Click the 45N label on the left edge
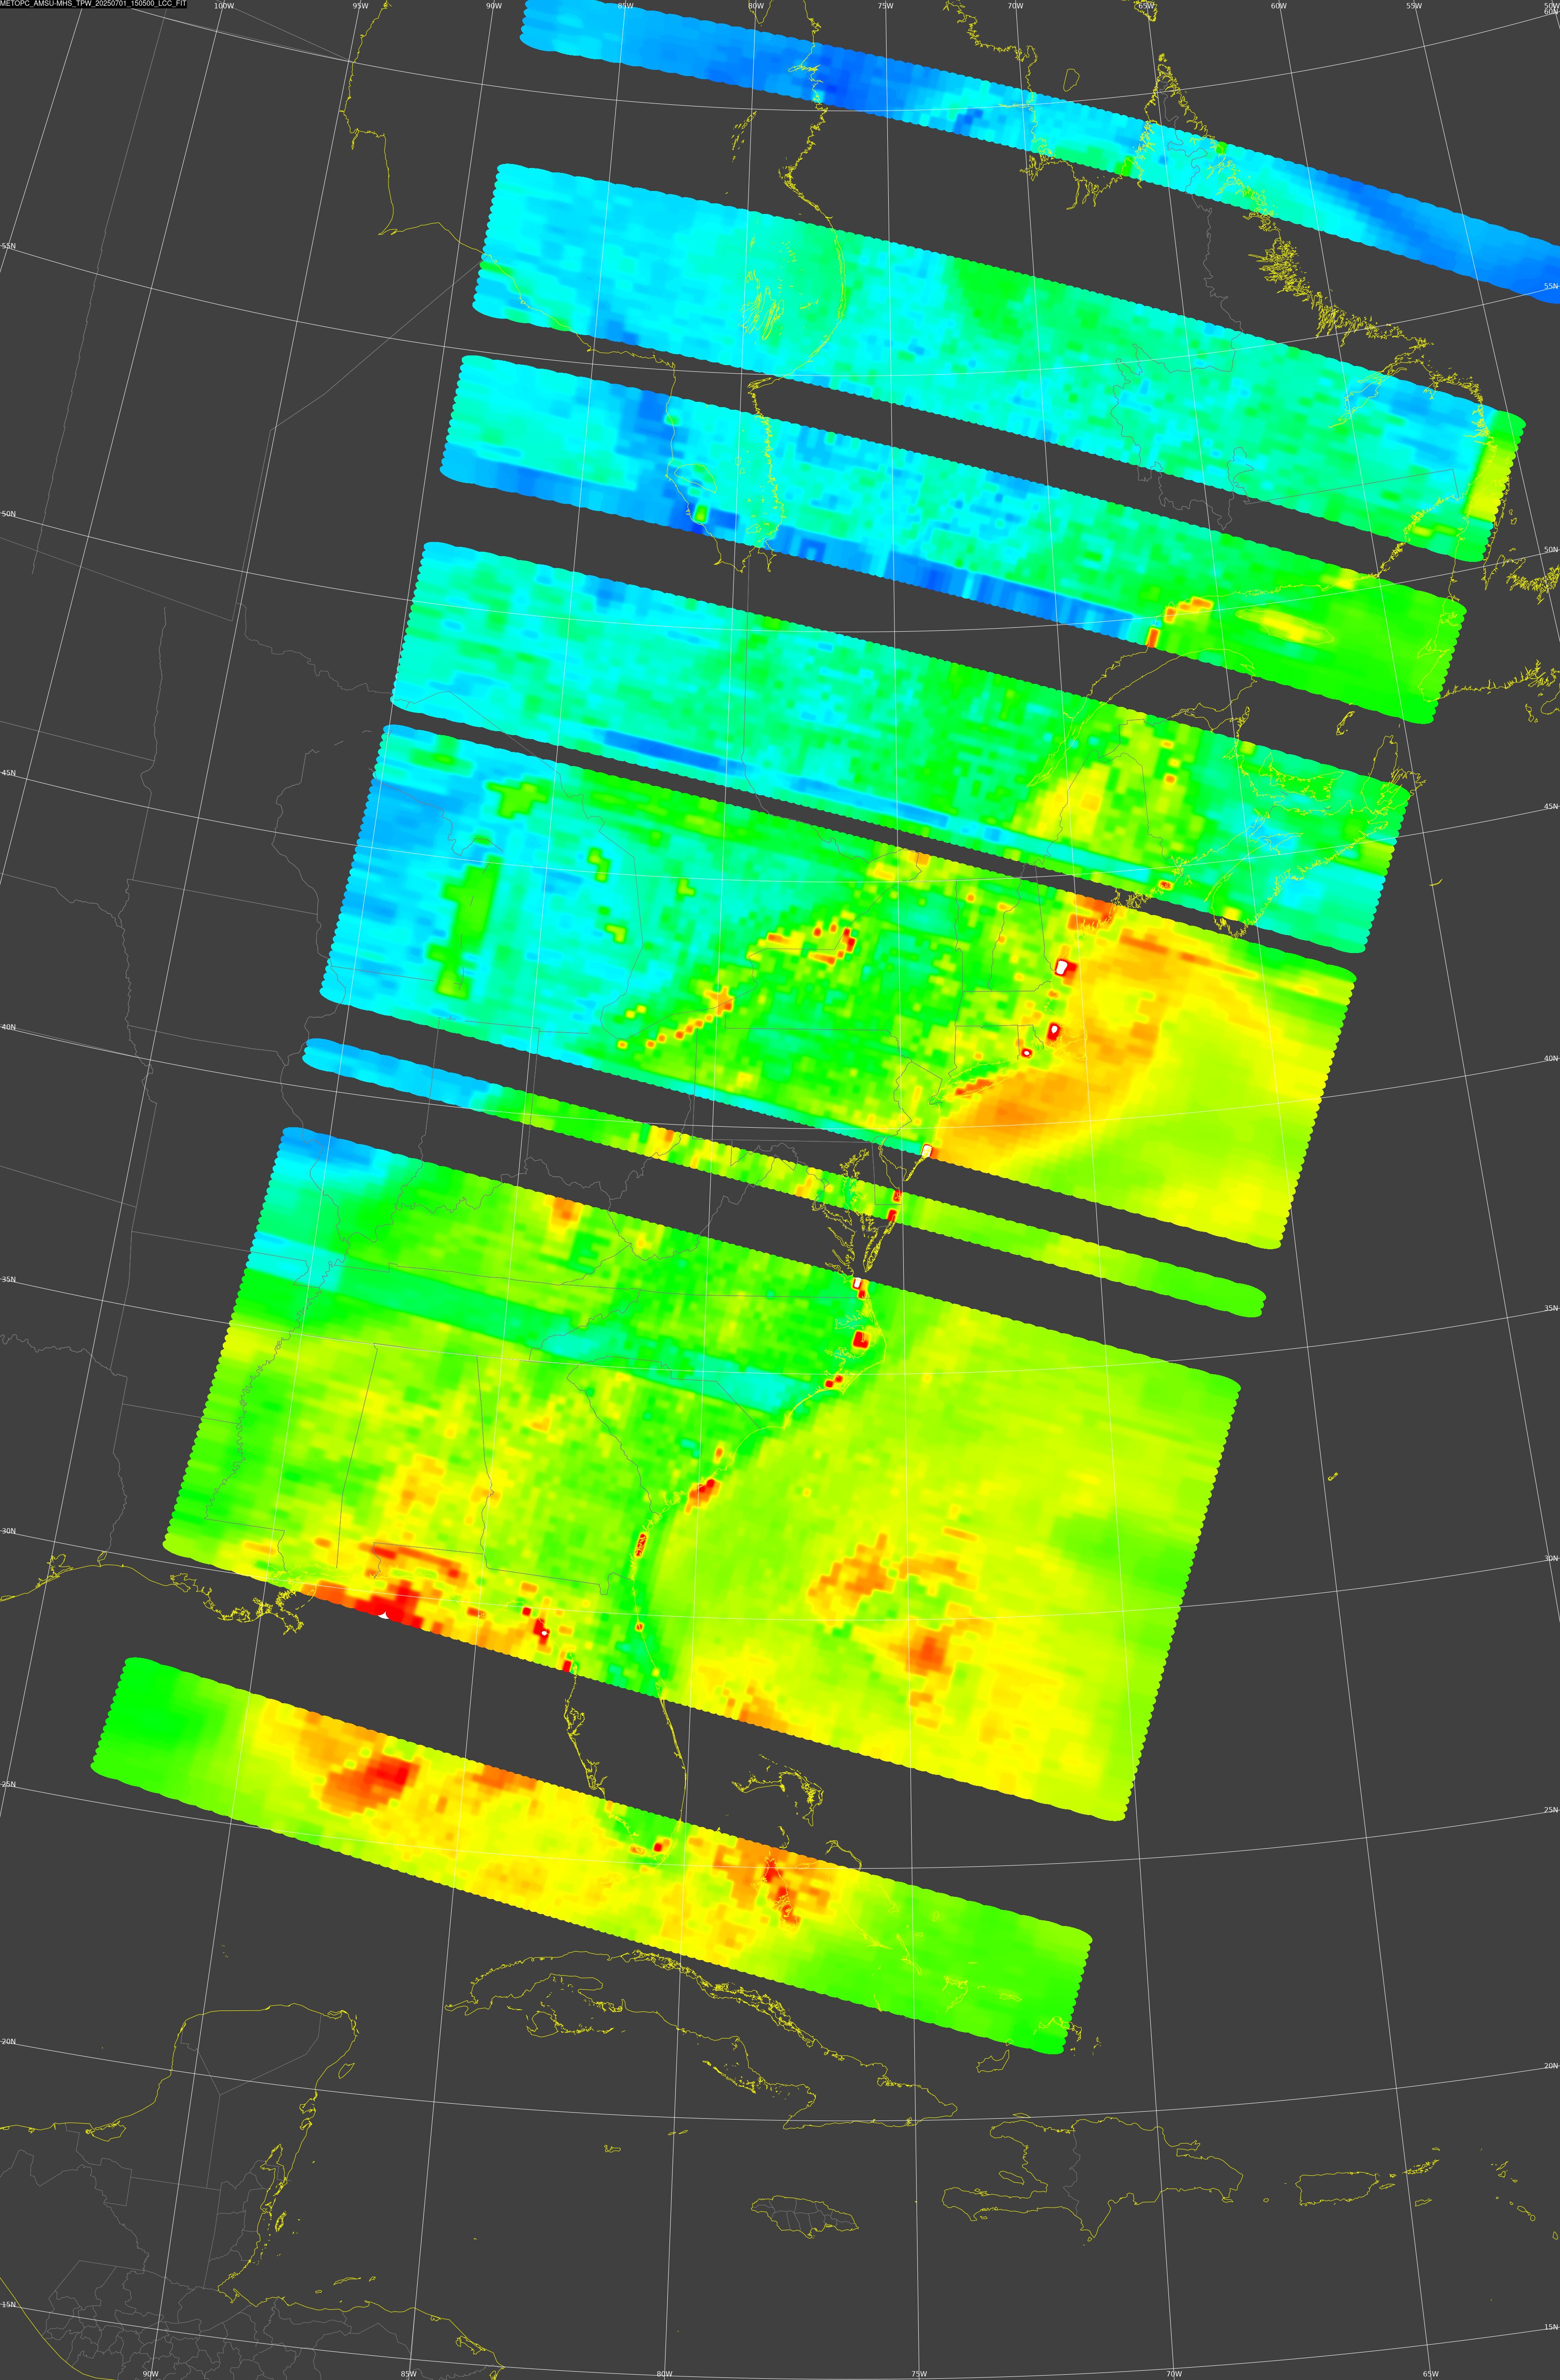Viewport: 1560px width, 2380px height. pyautogui.click(x=8, y=773)
